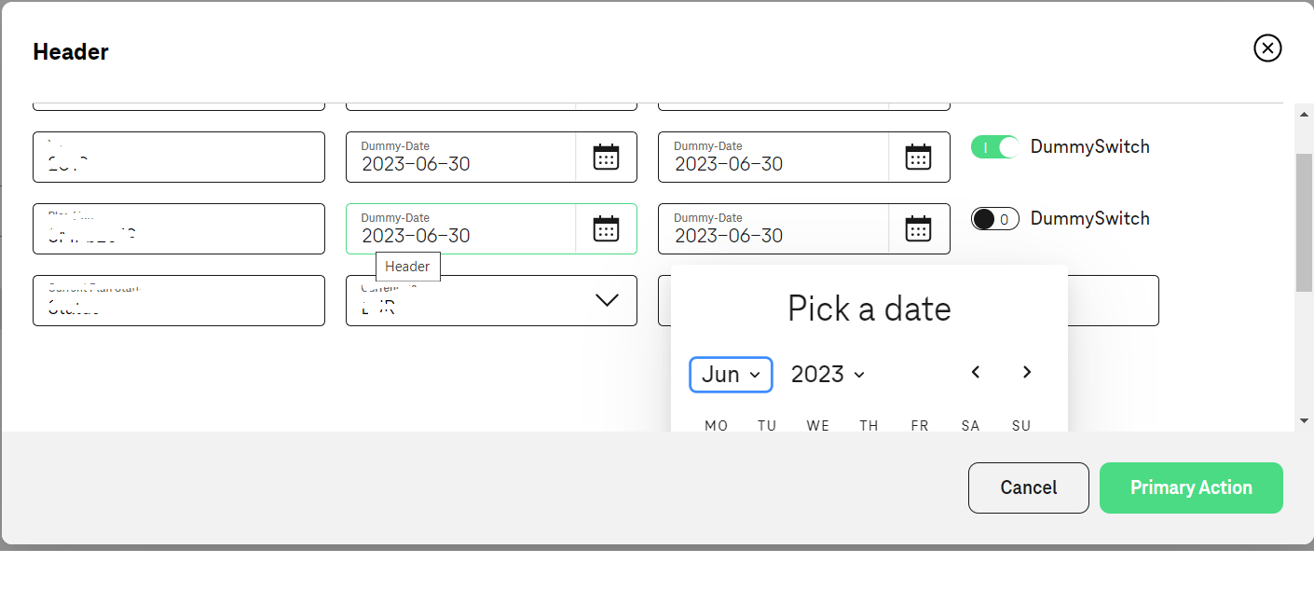
Task: Open the 2023 year dropdown in the date picker
Action: [x=827, y=374]
